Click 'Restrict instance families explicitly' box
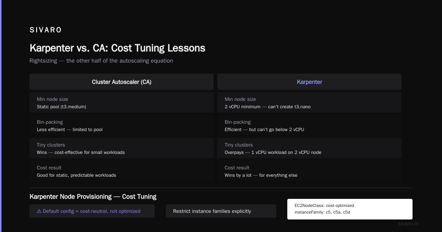This screenshot has width=442, height=232. 221,211
